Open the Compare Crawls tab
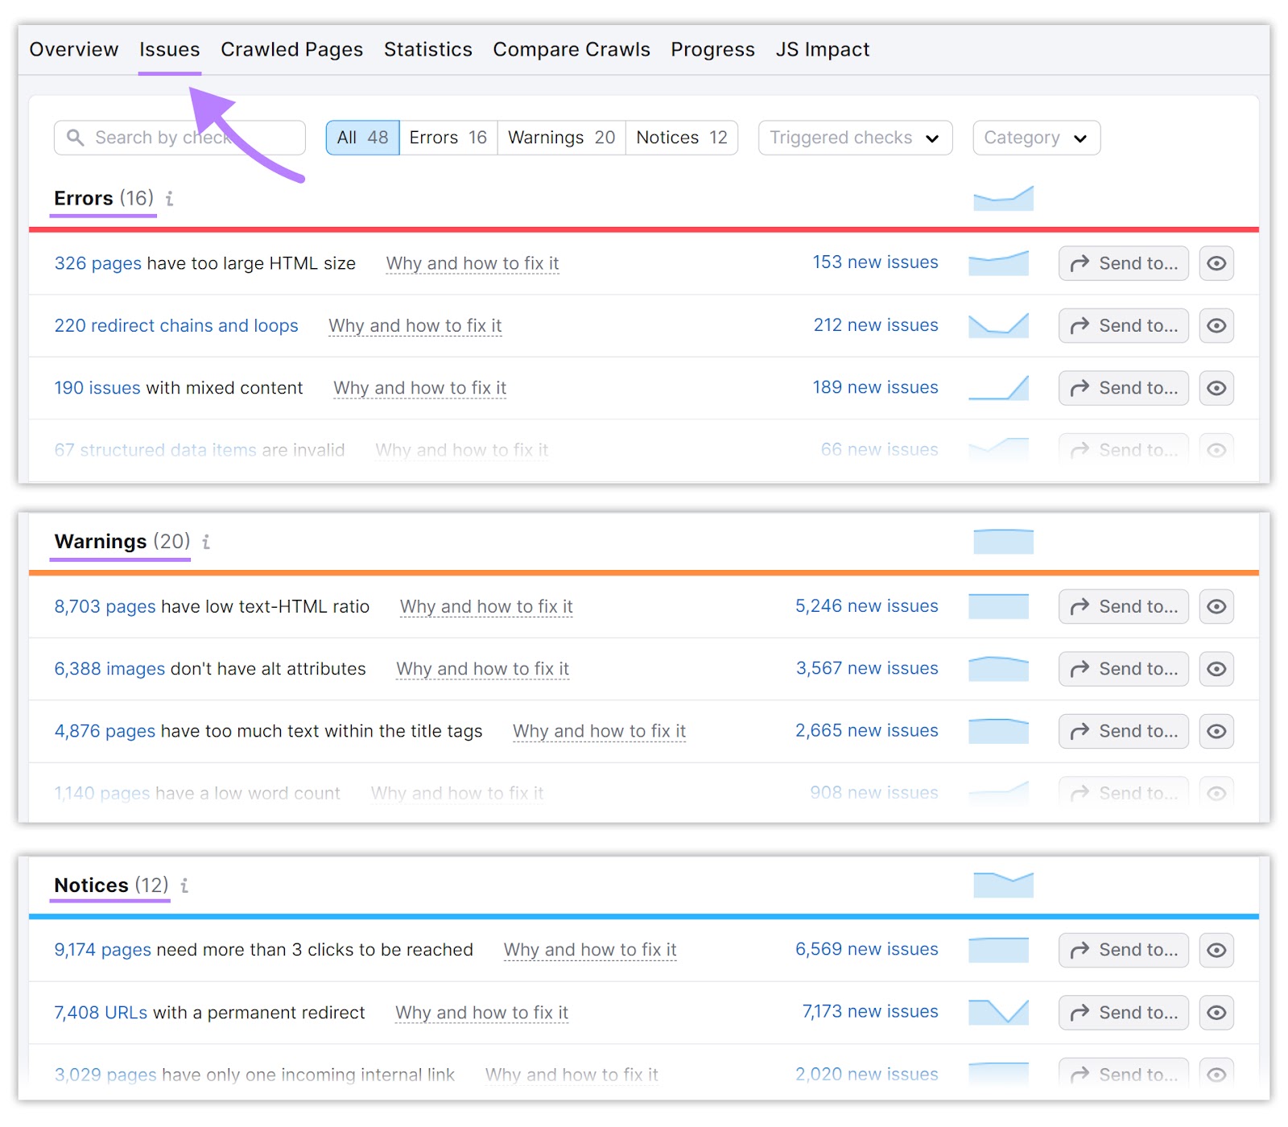 tap(571, 49)
